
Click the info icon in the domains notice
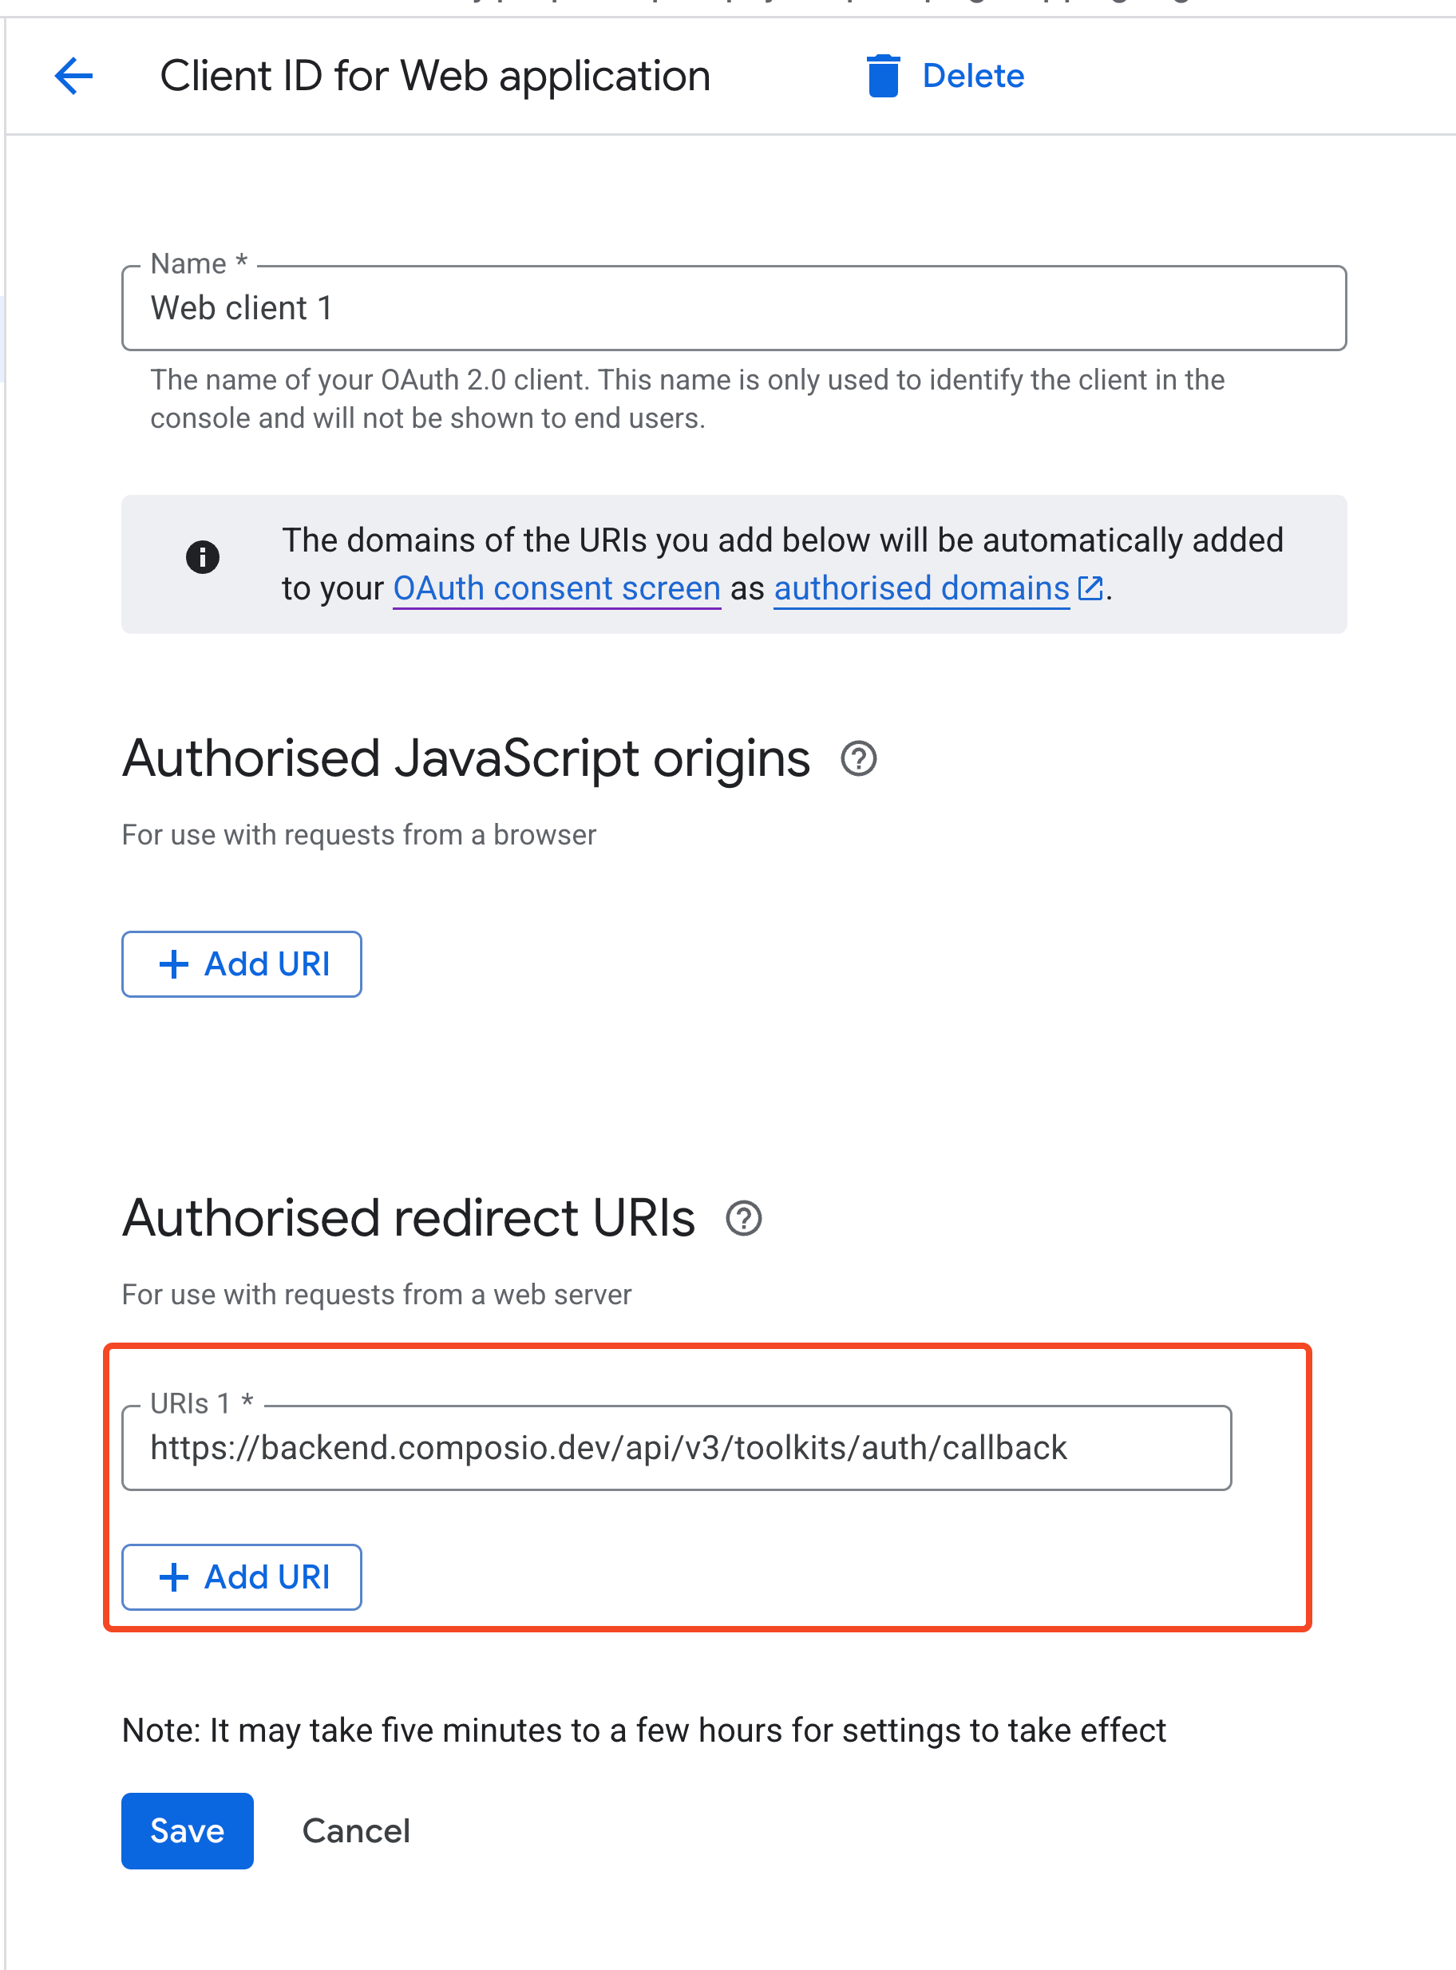(202, 557)
